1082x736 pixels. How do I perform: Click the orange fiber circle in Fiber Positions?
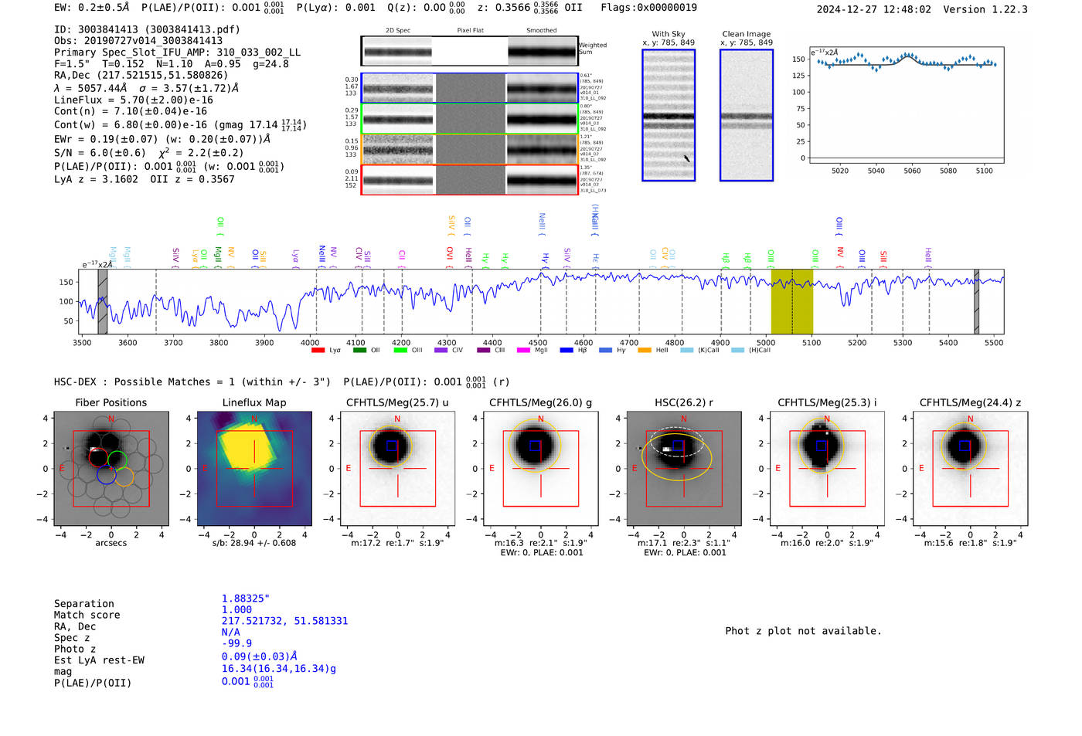pos(124,477)
